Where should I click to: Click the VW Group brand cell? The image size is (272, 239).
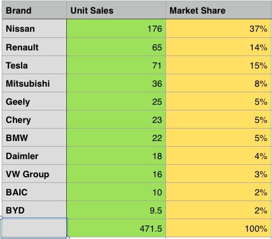[34, 174]
